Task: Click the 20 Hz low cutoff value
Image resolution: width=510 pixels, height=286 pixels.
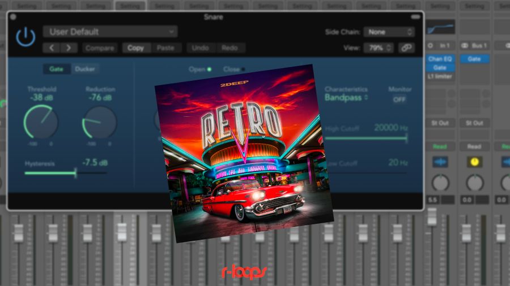Action: pos(398,162)
